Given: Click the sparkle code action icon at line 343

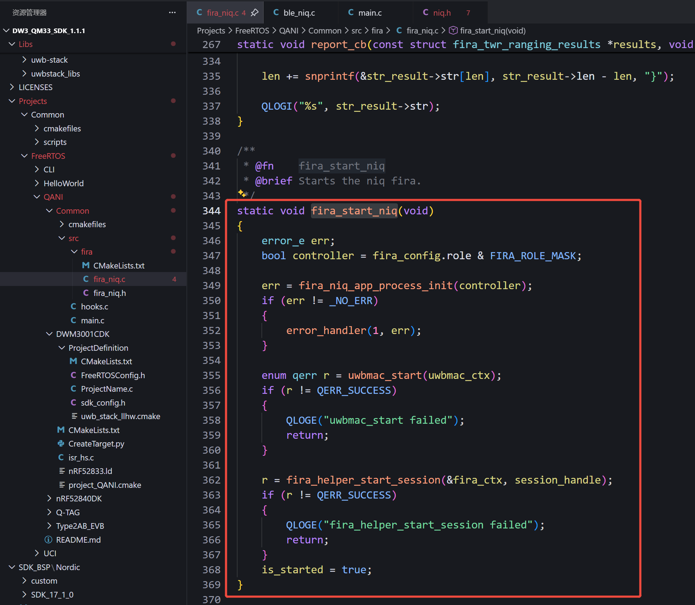Looking at the screenshot, I should (242, 193).
